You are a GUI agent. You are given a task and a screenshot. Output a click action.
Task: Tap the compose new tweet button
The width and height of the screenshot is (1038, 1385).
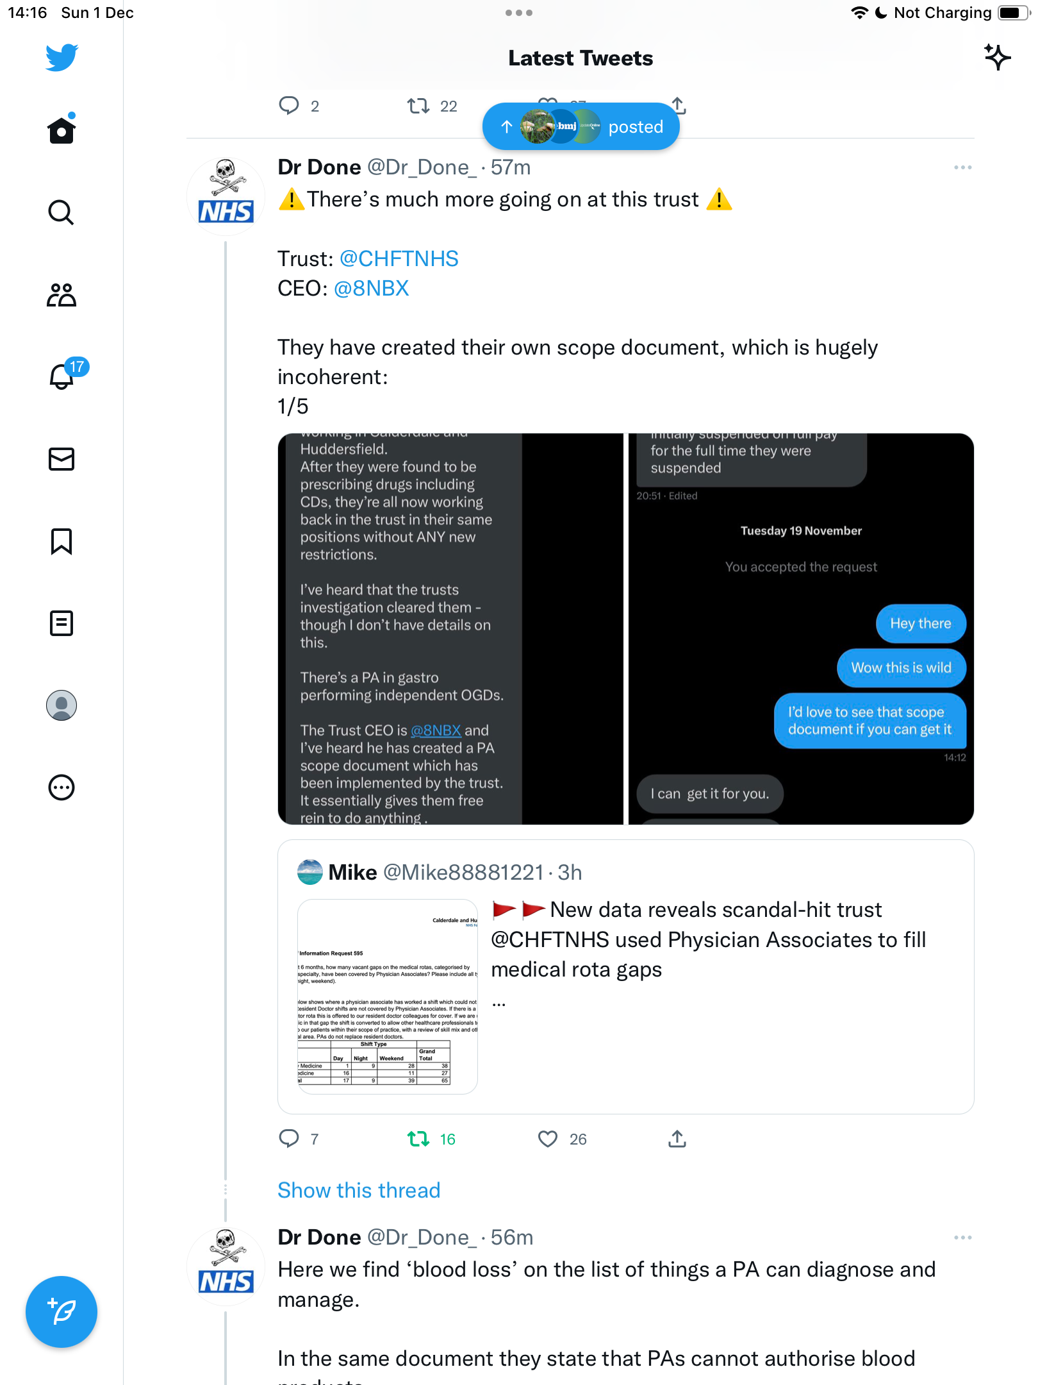(x=62, y=1312)
